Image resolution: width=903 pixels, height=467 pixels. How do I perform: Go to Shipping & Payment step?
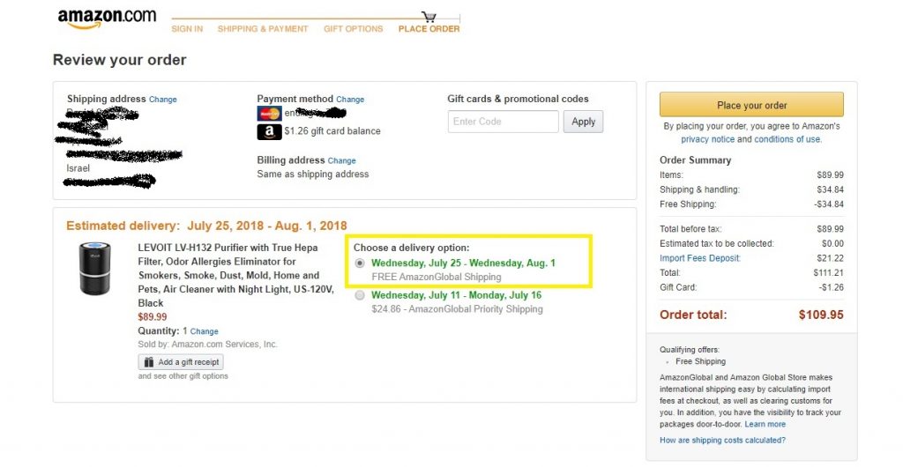tap(263, 29)
